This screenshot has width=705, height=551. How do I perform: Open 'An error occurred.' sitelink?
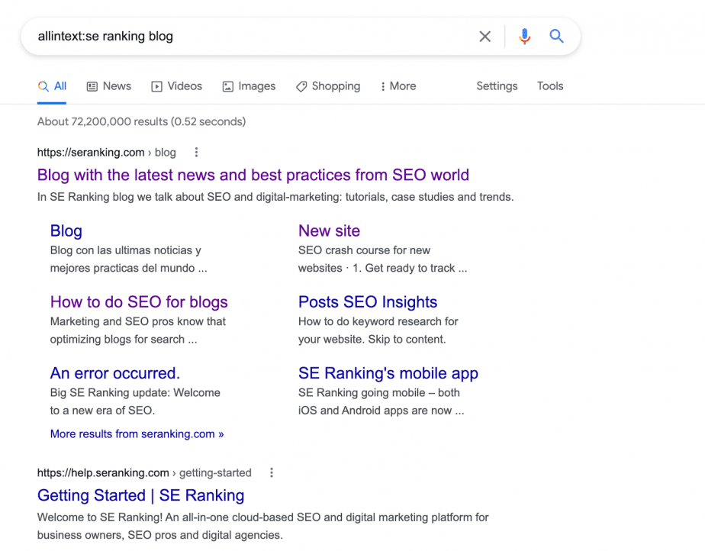115,373
